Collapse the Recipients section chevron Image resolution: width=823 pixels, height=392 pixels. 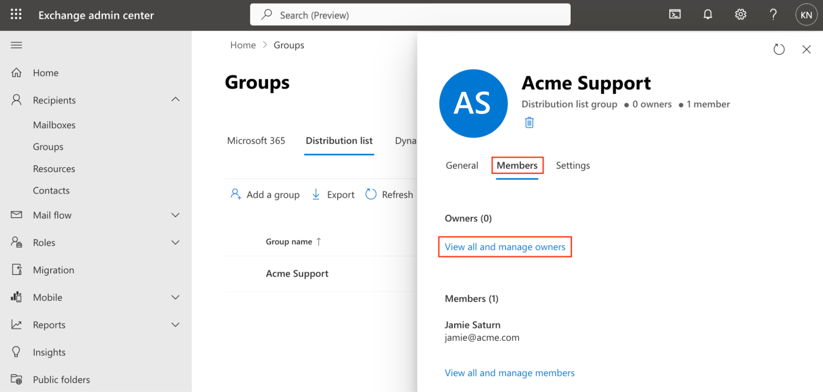pyautogui.click(x=175, y=99)
